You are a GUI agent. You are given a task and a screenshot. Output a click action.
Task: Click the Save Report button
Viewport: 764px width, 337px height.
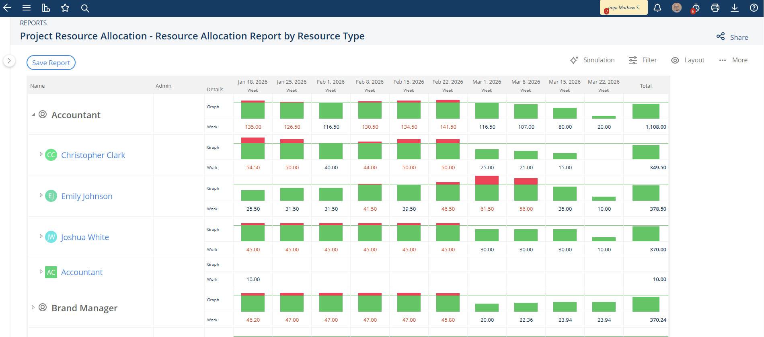click(51, 62)
